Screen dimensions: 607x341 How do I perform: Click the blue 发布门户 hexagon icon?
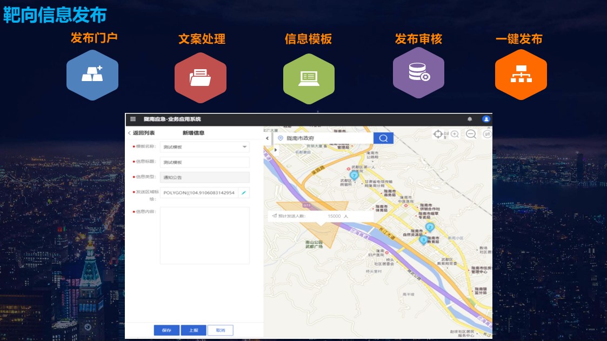(x=92, y=75)
